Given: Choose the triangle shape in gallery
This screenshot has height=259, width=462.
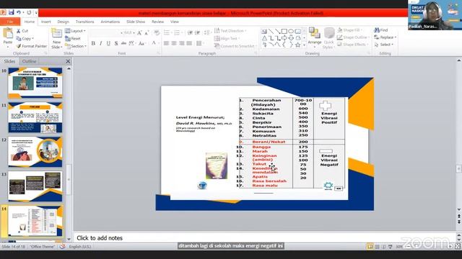Looking at the screenshot, I should pos(264,38).
